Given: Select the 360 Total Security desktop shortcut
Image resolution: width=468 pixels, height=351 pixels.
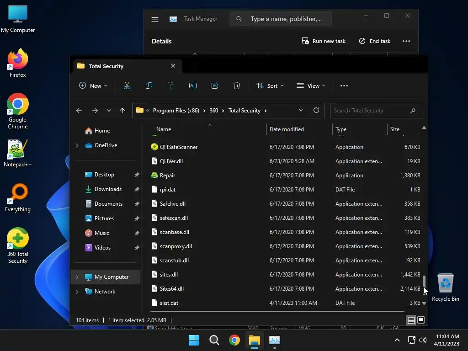Looking at the screenshot, I should point(18,245).
